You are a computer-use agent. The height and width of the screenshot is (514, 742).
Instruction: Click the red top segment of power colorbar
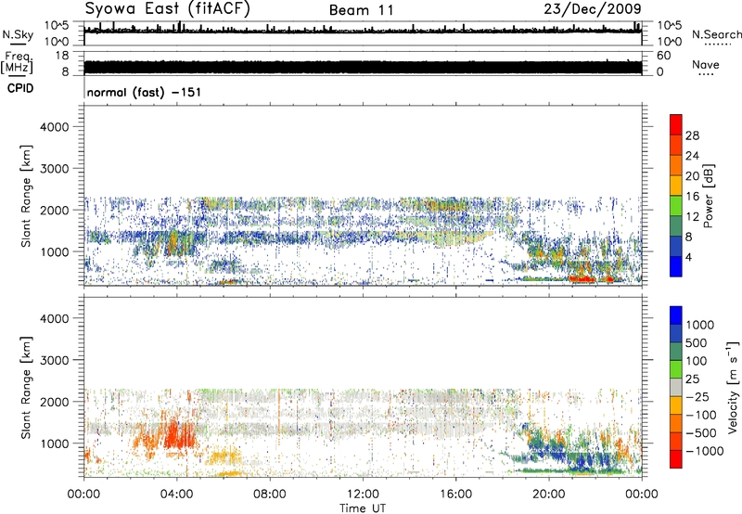pyautogui.click(x=676, y=124)
